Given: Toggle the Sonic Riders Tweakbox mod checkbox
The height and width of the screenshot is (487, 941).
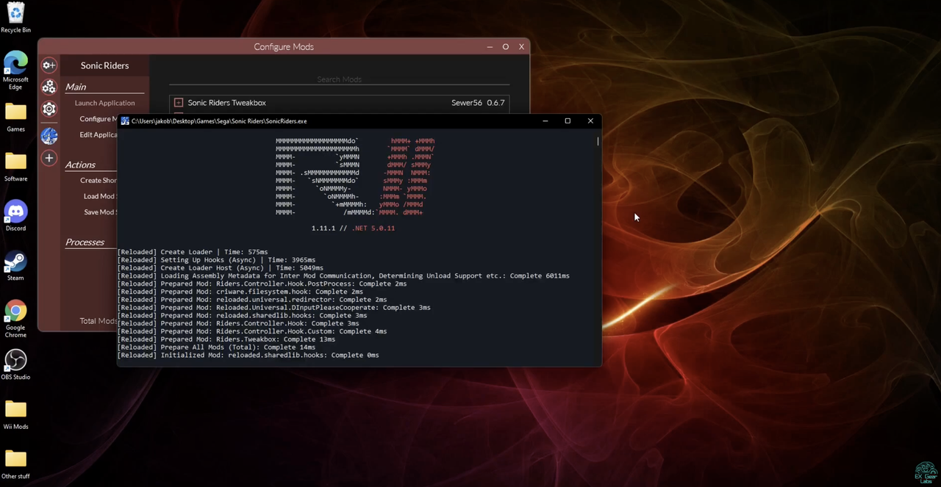Looking at the screenshot, I should pos(179,103).
